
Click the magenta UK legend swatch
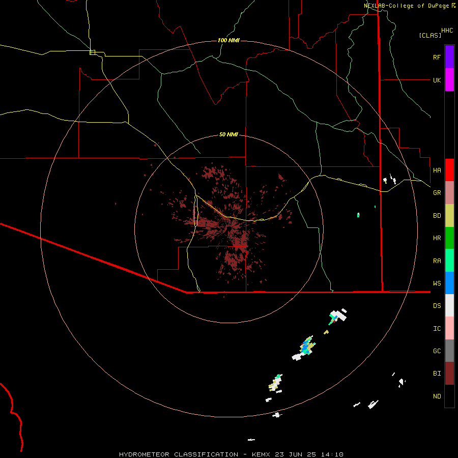coord(449,80)
